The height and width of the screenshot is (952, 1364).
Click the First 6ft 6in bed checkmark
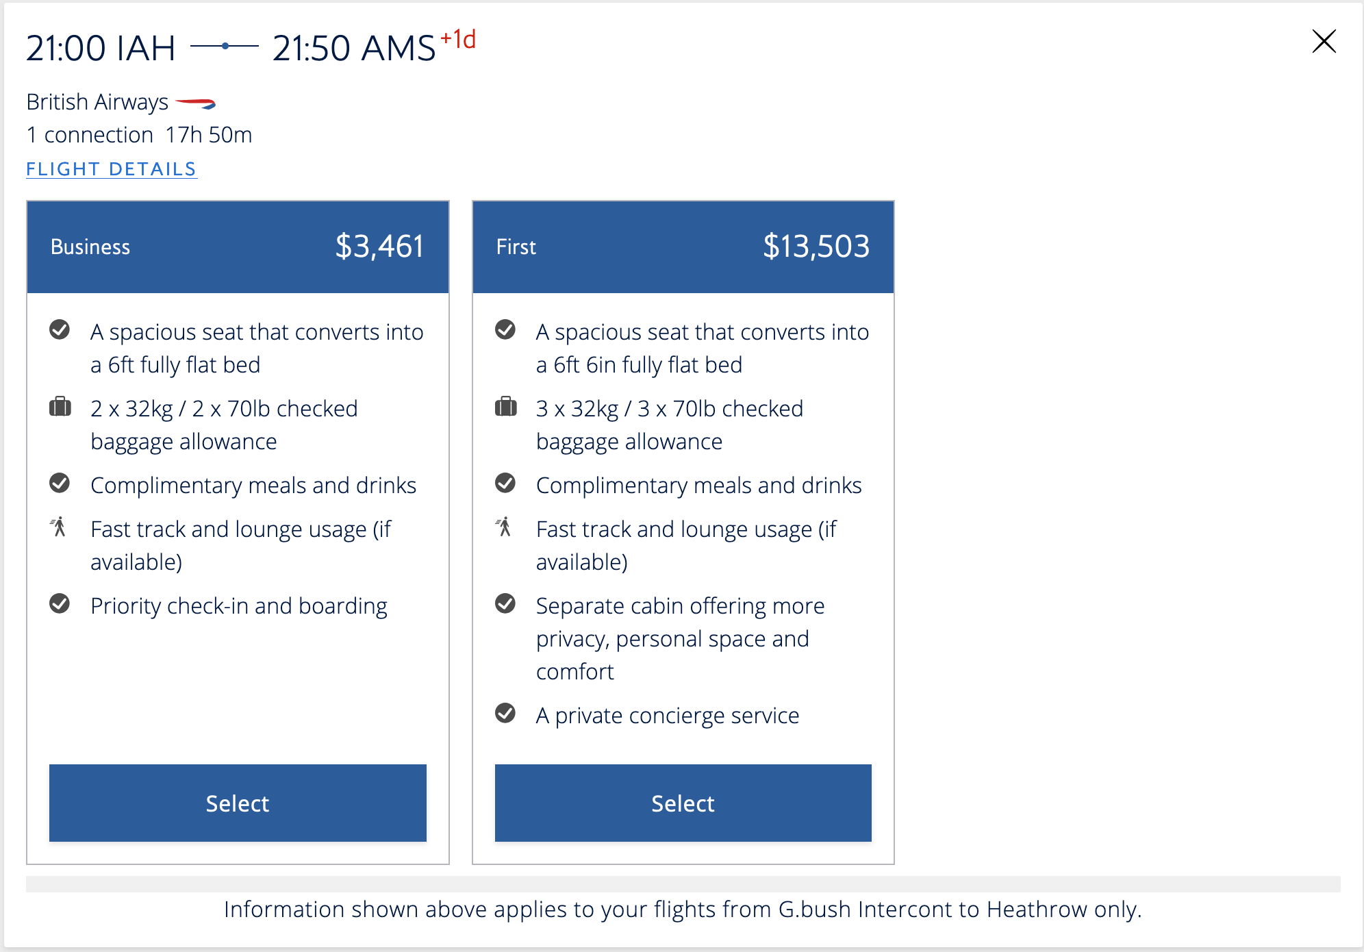pyautogui.click(x=505, y=329)
